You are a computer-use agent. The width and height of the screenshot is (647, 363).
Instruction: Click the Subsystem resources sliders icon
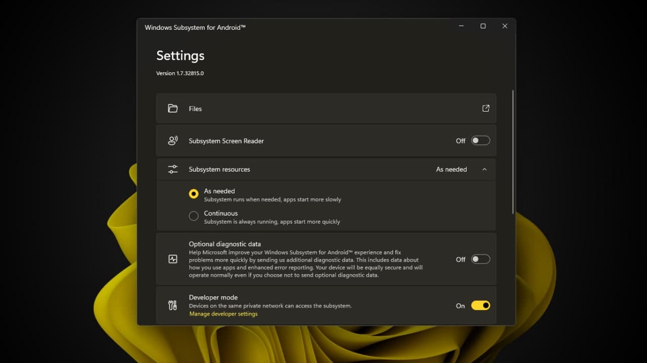click(x=173, y=169)
